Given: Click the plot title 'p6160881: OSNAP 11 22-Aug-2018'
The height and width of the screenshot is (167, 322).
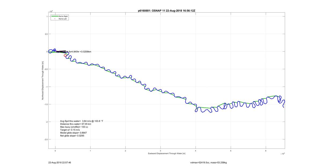Looking at the screenshot, I should pyautogui.click(x=166, y=10).
